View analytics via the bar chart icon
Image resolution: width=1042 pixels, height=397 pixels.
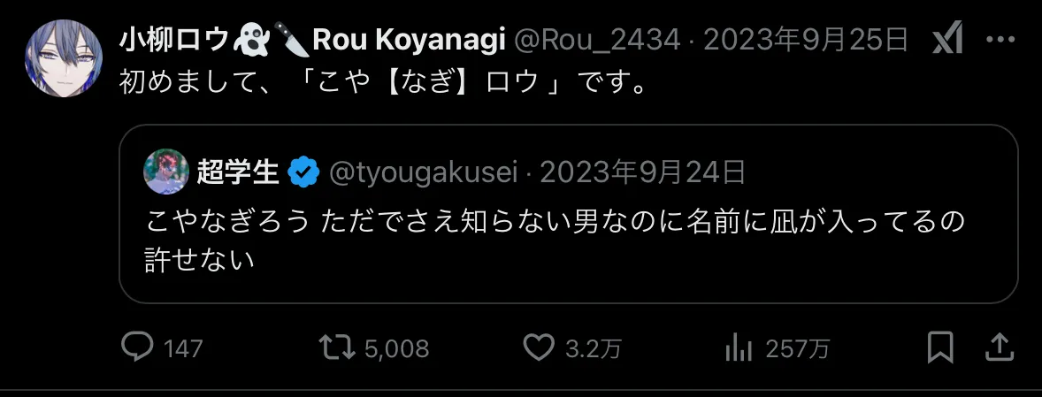click(x=739, y=347)
